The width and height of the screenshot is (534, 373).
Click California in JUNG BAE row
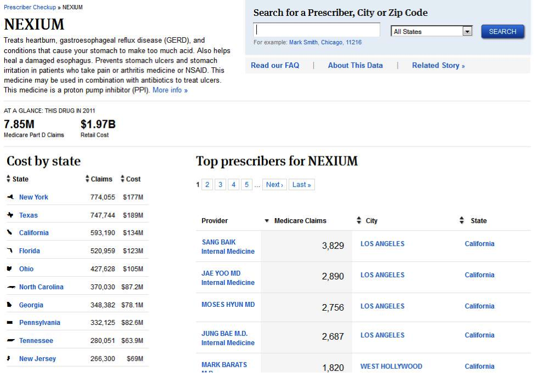click(480, 335)
